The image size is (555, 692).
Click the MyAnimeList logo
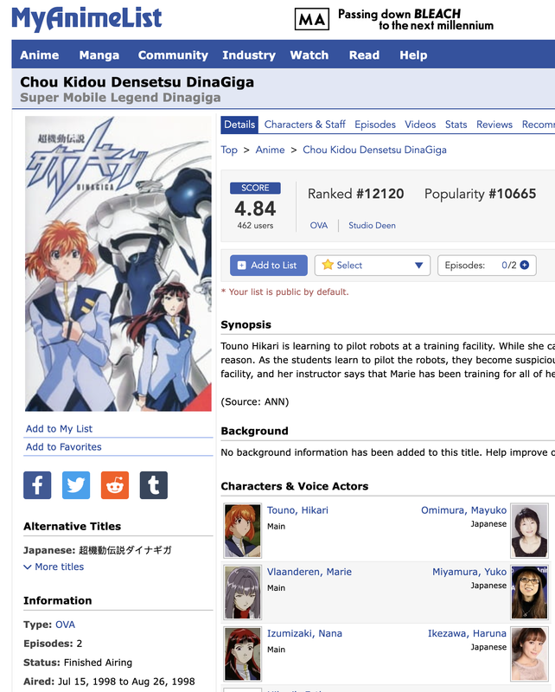(x=86, y=19)
